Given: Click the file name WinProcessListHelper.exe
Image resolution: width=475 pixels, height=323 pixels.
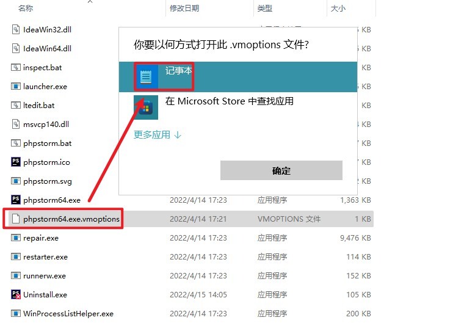Looking at the screenshot, I should point(68,314).
